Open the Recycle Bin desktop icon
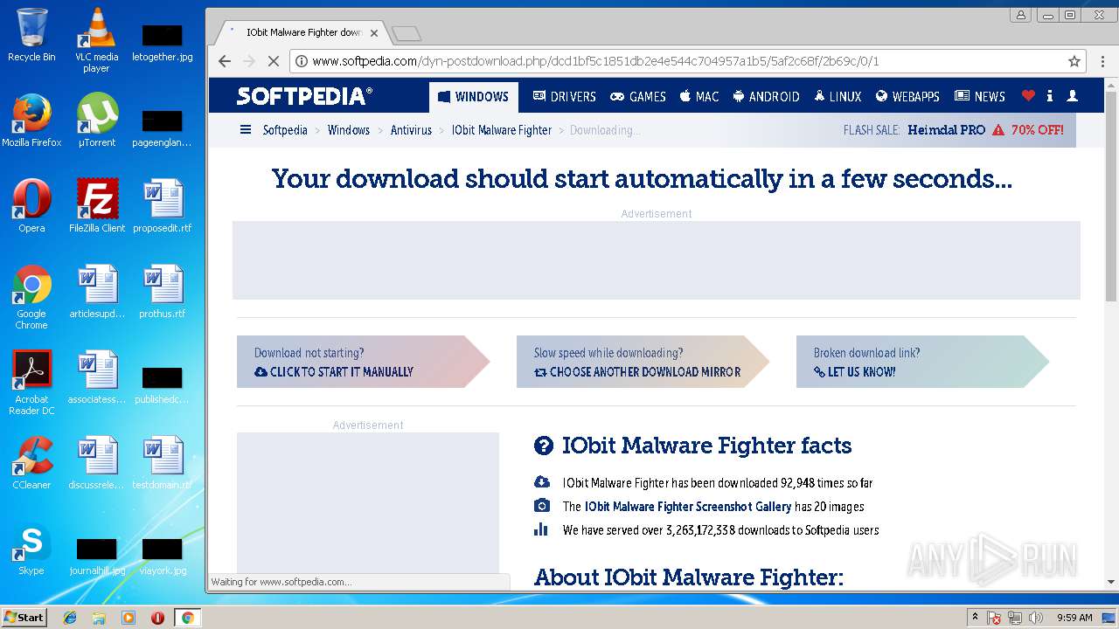 click(31, 35)
